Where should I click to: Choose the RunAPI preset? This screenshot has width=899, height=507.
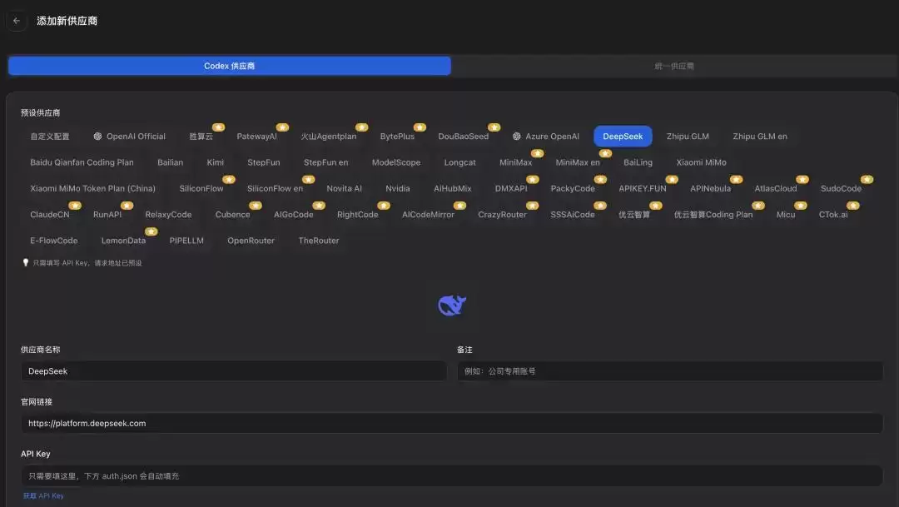click(x=107, y=215)
